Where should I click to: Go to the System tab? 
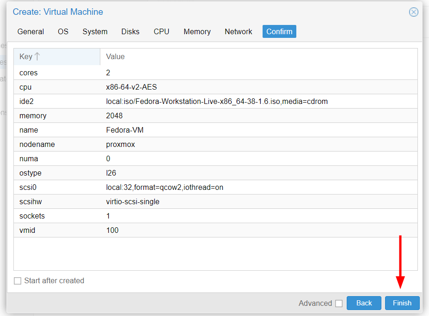coord(95,31)
